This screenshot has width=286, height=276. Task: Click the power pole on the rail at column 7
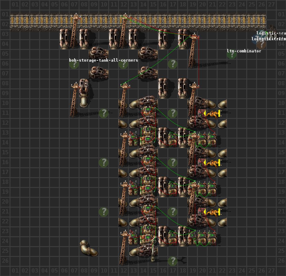(x=75, y=31)
